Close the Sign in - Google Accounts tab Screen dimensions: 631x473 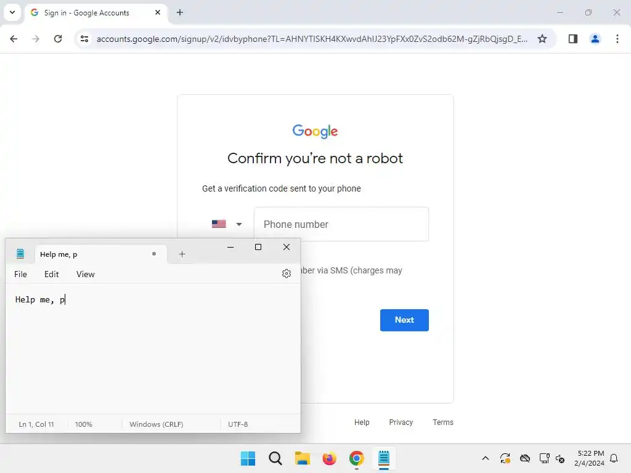(158, 12)
